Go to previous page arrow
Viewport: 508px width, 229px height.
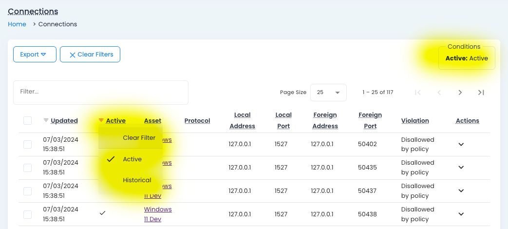pos(439,93)
